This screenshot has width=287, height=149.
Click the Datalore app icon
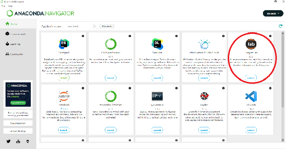(x=157, y=44)
